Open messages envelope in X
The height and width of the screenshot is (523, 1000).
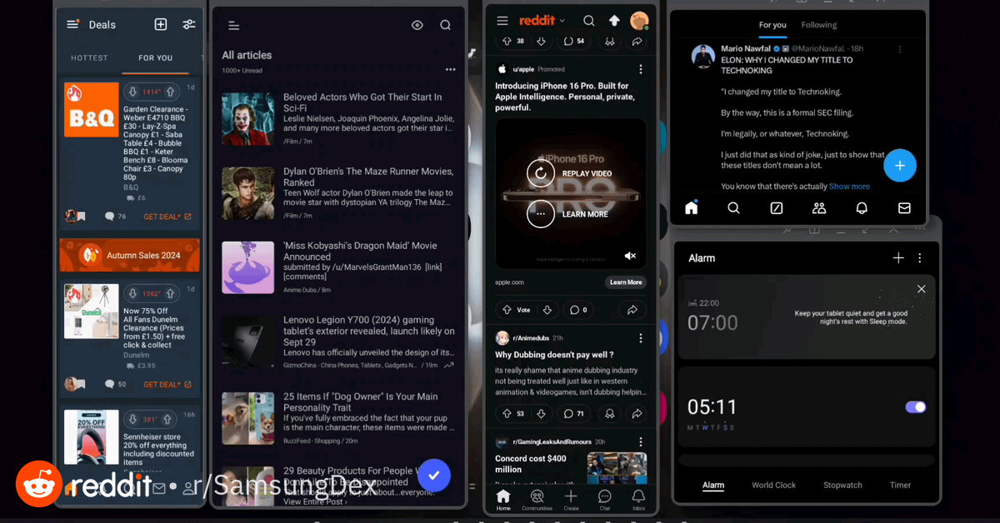pos(904,208)
